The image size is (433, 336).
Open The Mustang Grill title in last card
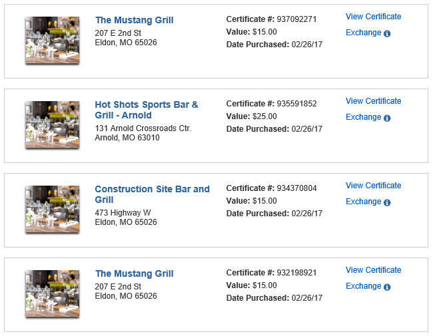pyautogui.click(x=134, y=273)
